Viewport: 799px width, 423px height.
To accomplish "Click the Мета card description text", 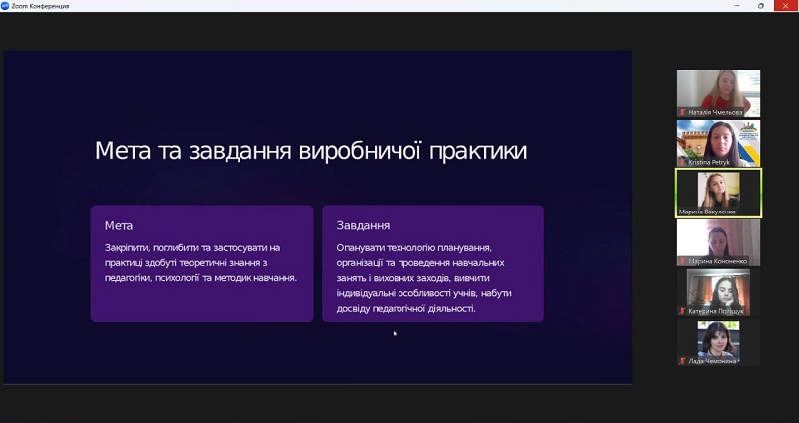I will [x=201, y=263].
